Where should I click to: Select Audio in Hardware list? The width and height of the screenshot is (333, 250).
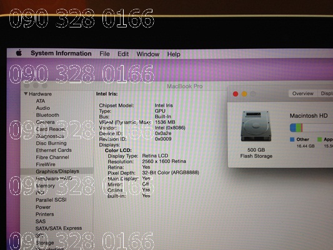[43, 108]
